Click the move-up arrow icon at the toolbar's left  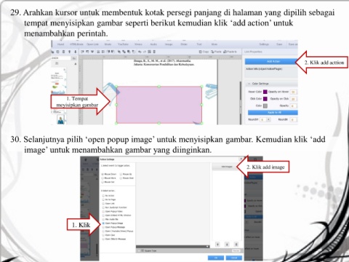click(x=70, y=52)
